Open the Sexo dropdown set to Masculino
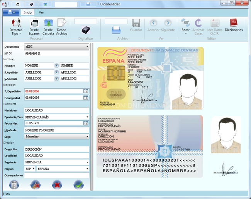Screen dimensions: 251x199 87,137
